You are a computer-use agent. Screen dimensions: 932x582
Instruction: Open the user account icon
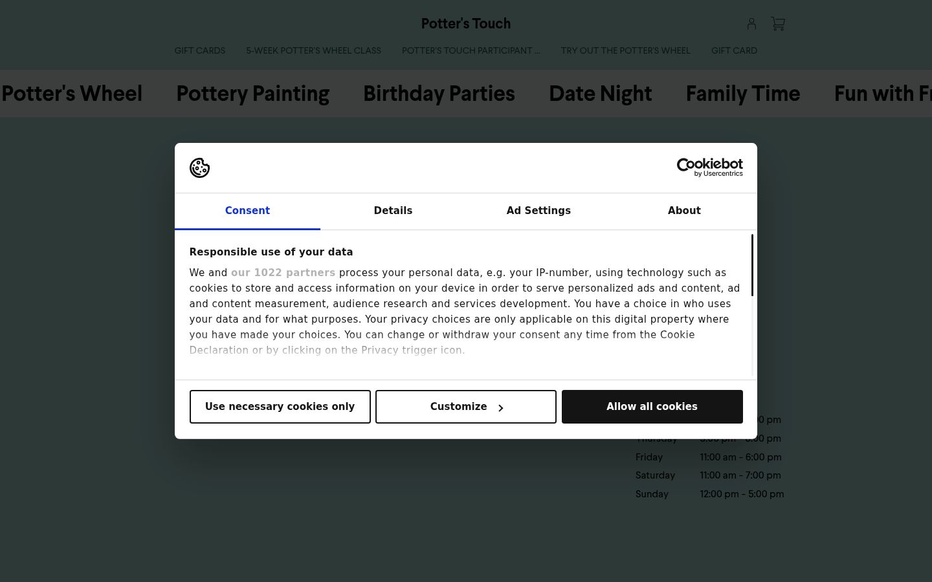click(x=751, y=24)
